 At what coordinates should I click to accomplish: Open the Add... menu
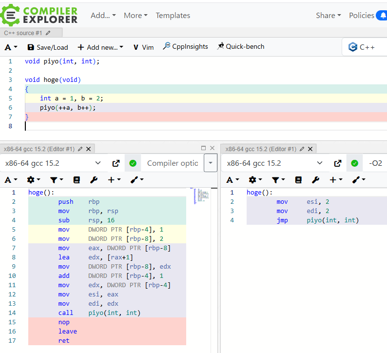103,15
